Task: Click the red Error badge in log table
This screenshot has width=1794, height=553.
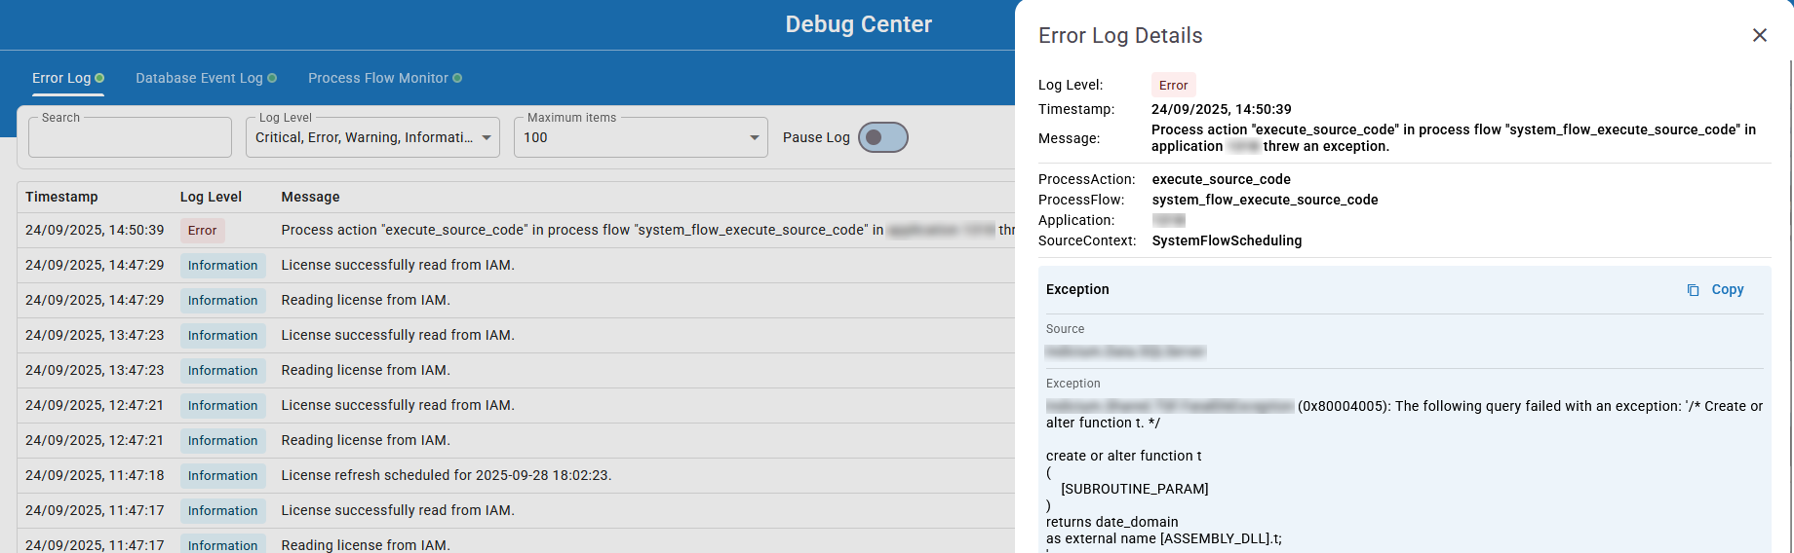Action: tap(202, 231)
